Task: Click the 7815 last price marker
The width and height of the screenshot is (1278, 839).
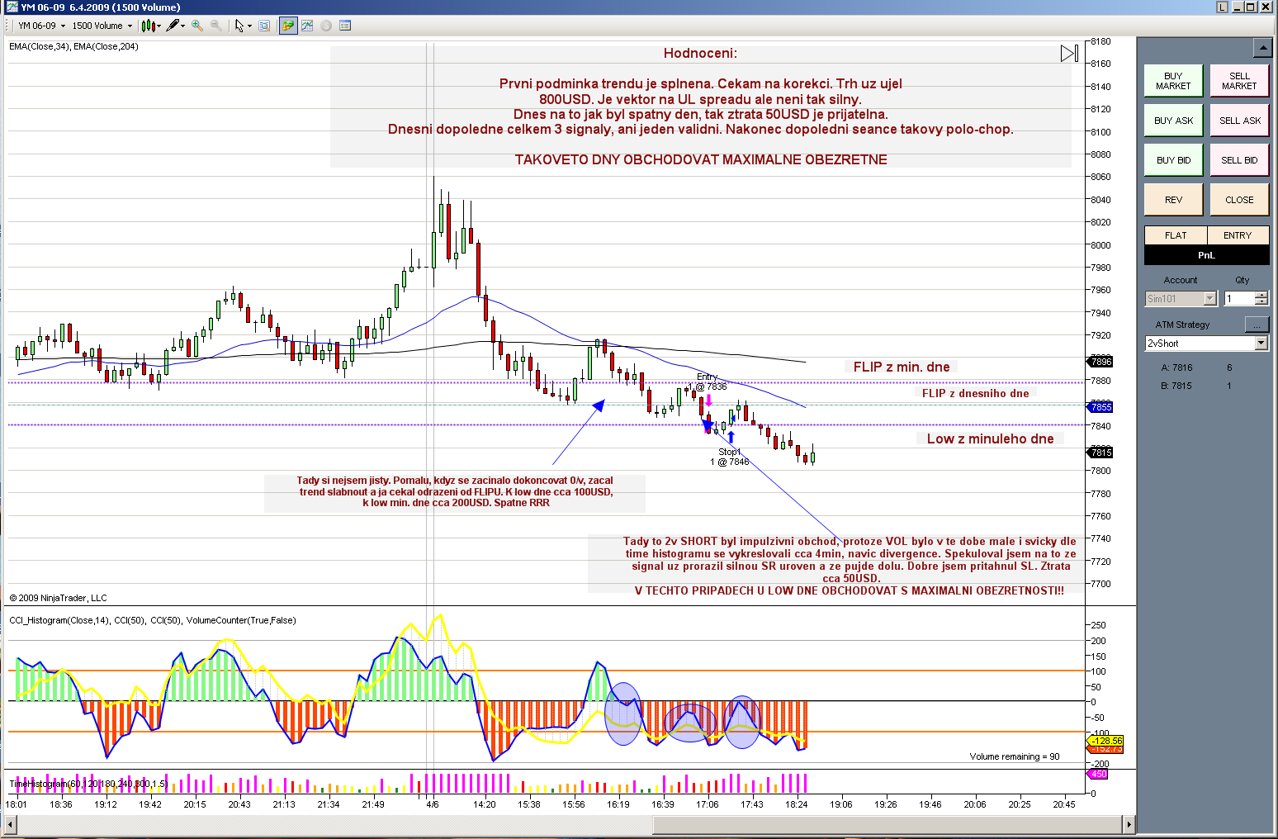Action: click(1101, 453)
